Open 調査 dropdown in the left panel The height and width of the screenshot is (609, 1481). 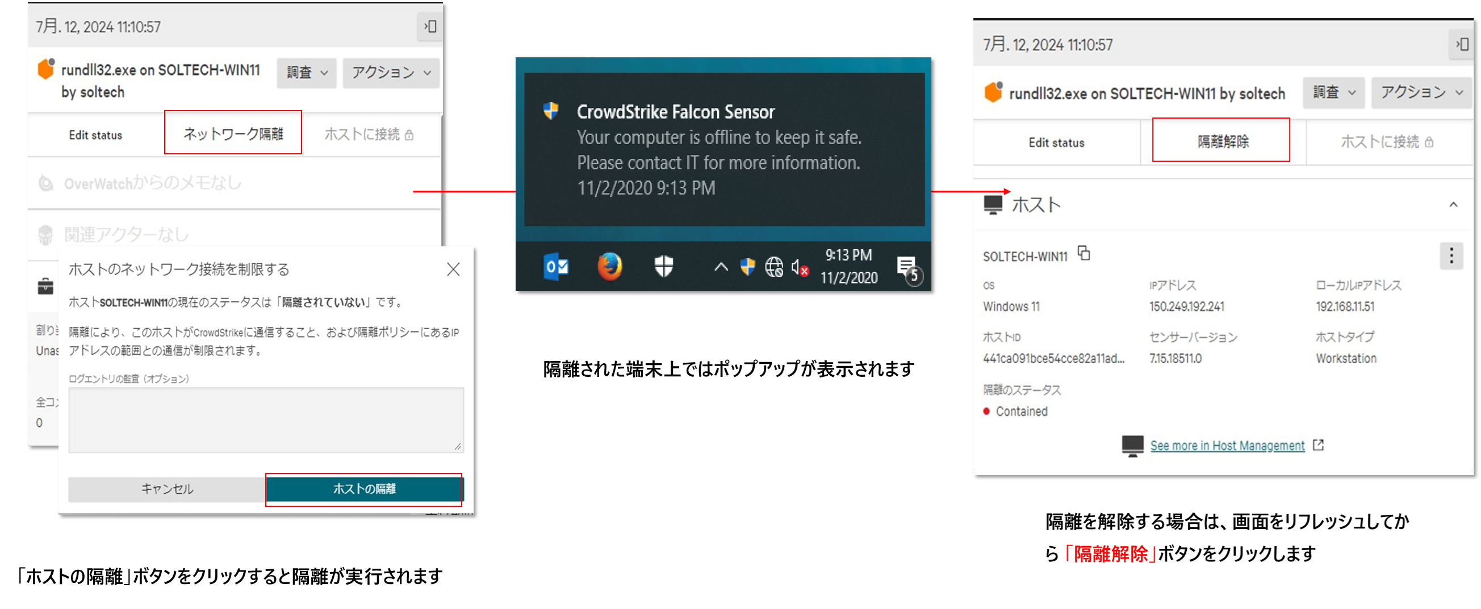[x=307, y=73]
